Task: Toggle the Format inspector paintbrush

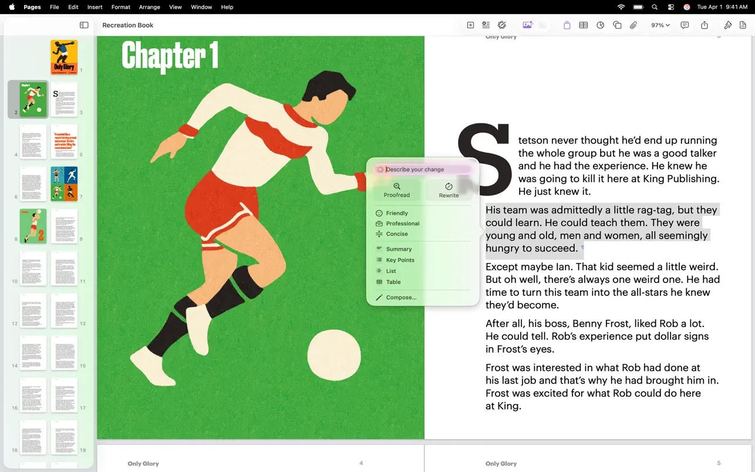Action: [x=727, y=25]
